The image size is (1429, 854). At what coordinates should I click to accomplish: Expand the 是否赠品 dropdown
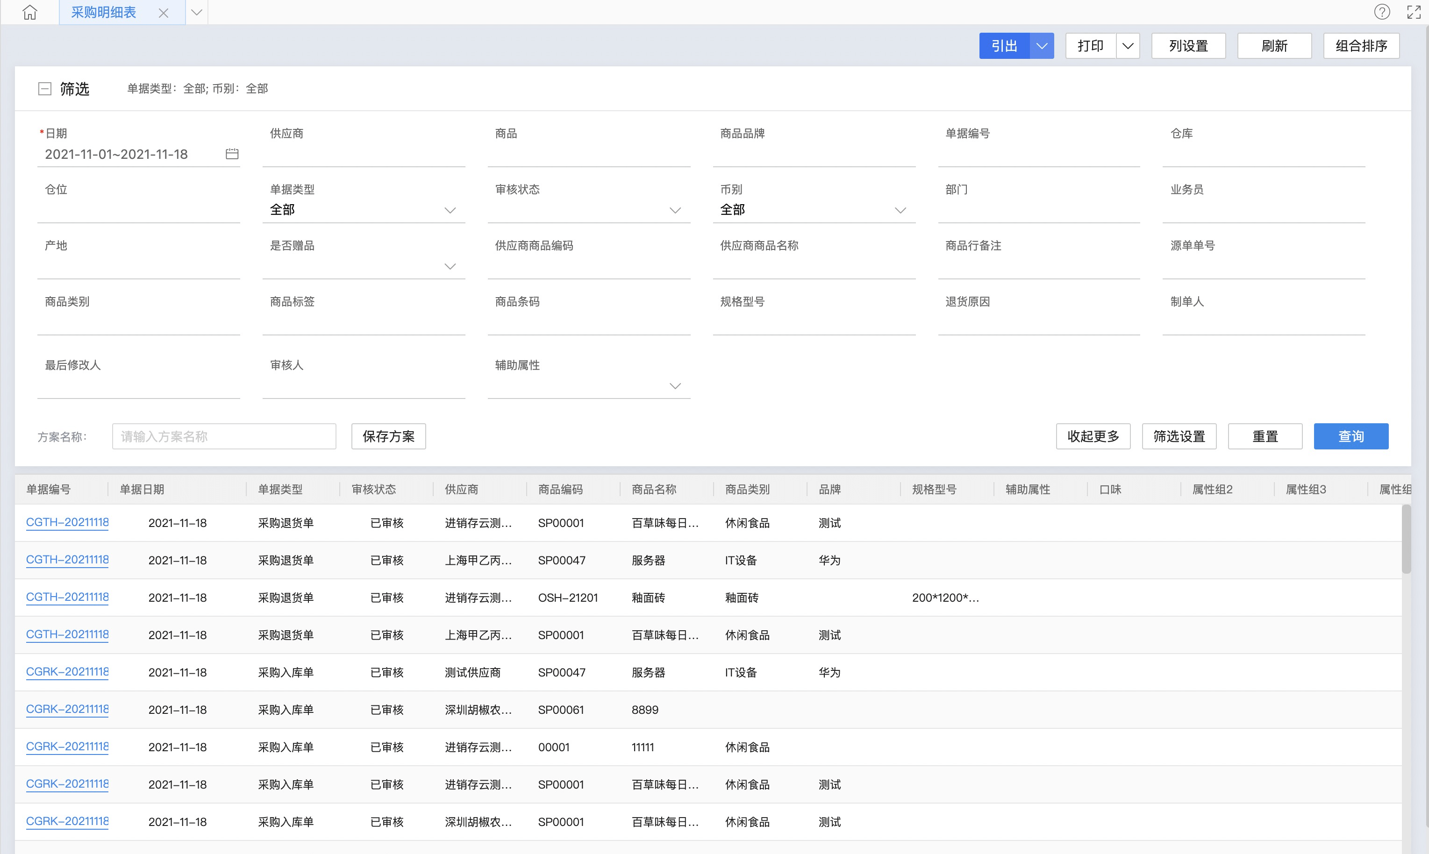point(450,266)
